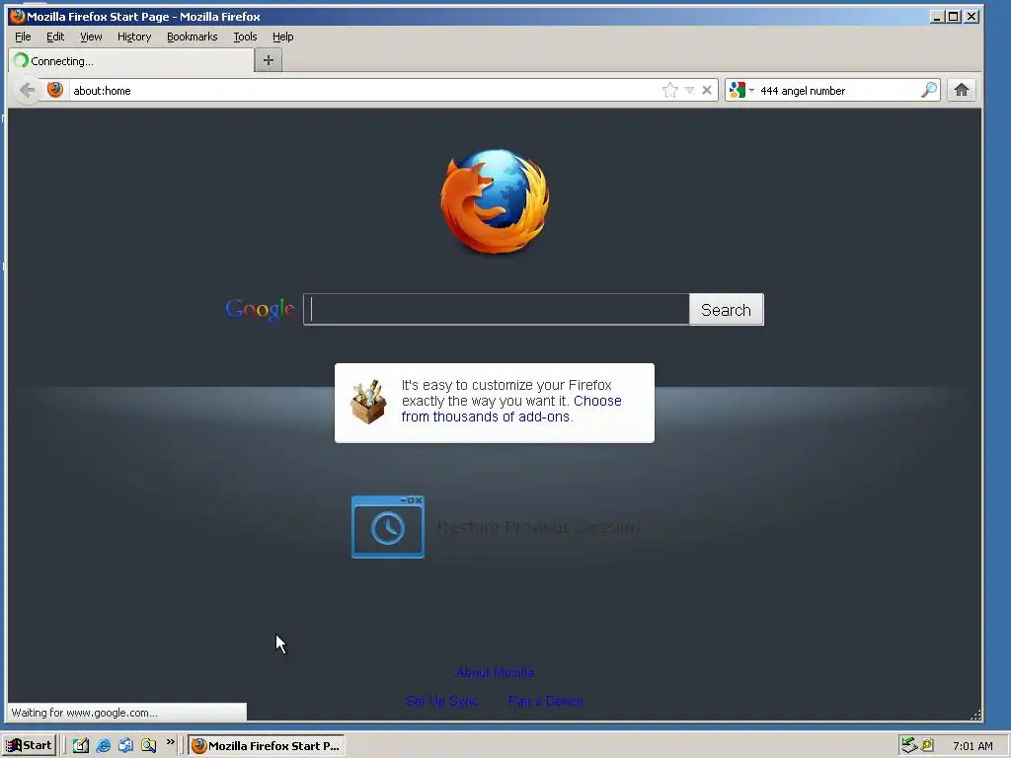Click the magnifier folder quick launch icon
1011x758 pixels.
click(x=149, y=745)
